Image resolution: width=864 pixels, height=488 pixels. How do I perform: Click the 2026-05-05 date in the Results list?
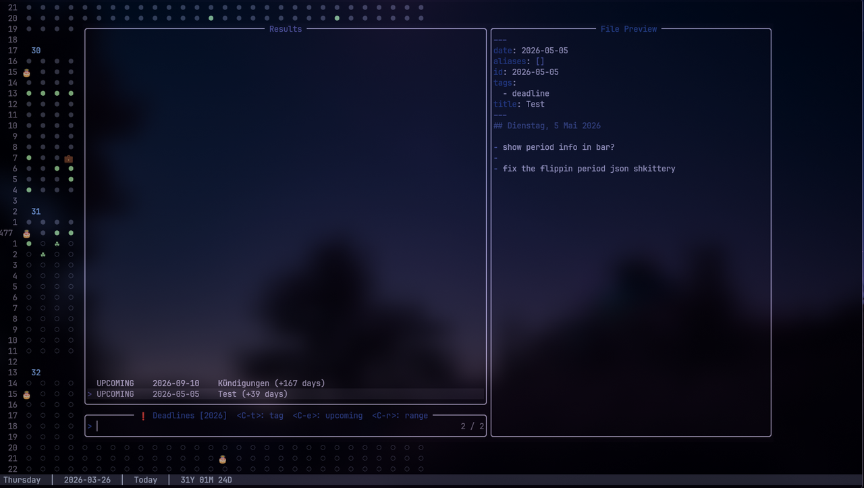(175, 394)
